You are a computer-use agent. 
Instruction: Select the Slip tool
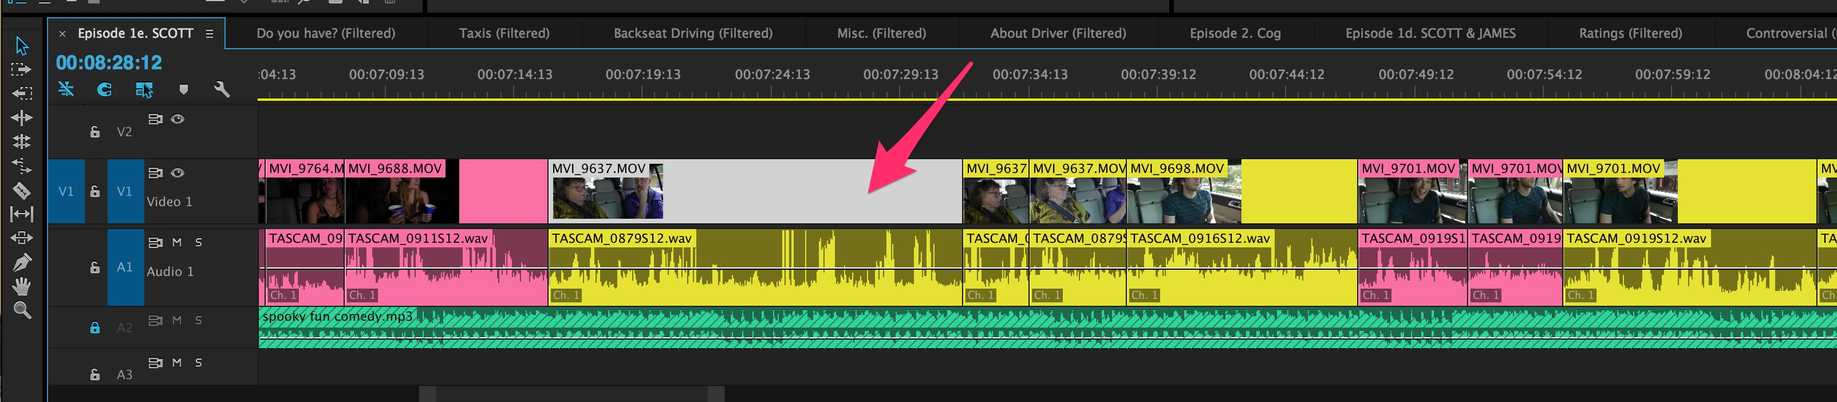(x=22, y=214)
